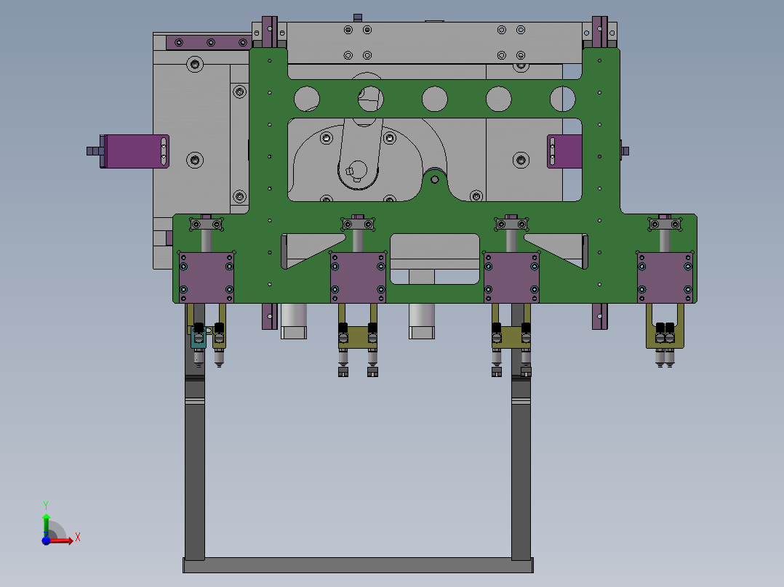Click the rightmost purple clamp block
784x587 pixels.
pyautogui.click(x=664, y=276)
